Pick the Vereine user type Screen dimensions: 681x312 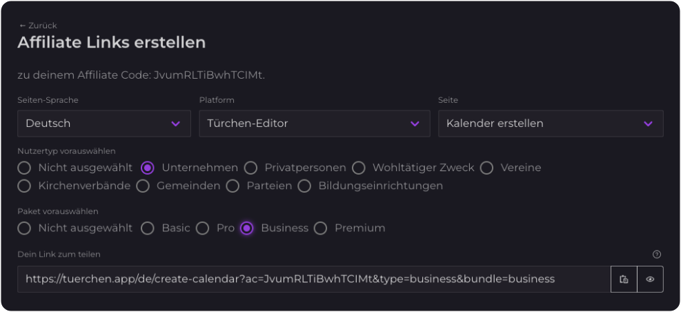click(487, 168)
